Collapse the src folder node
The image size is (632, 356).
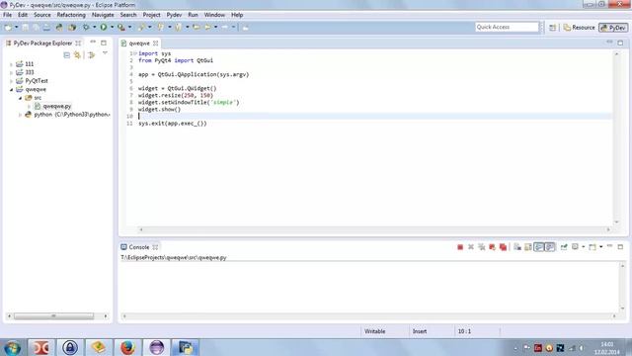(x=20, y=98)
